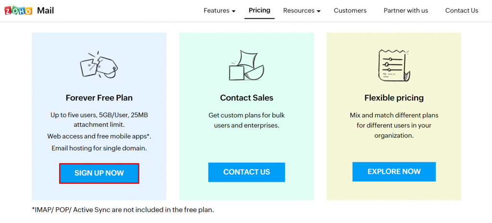Click the Forever Free Plan heading
Viewport: 492px width, 223px height.
pos(99,98)
